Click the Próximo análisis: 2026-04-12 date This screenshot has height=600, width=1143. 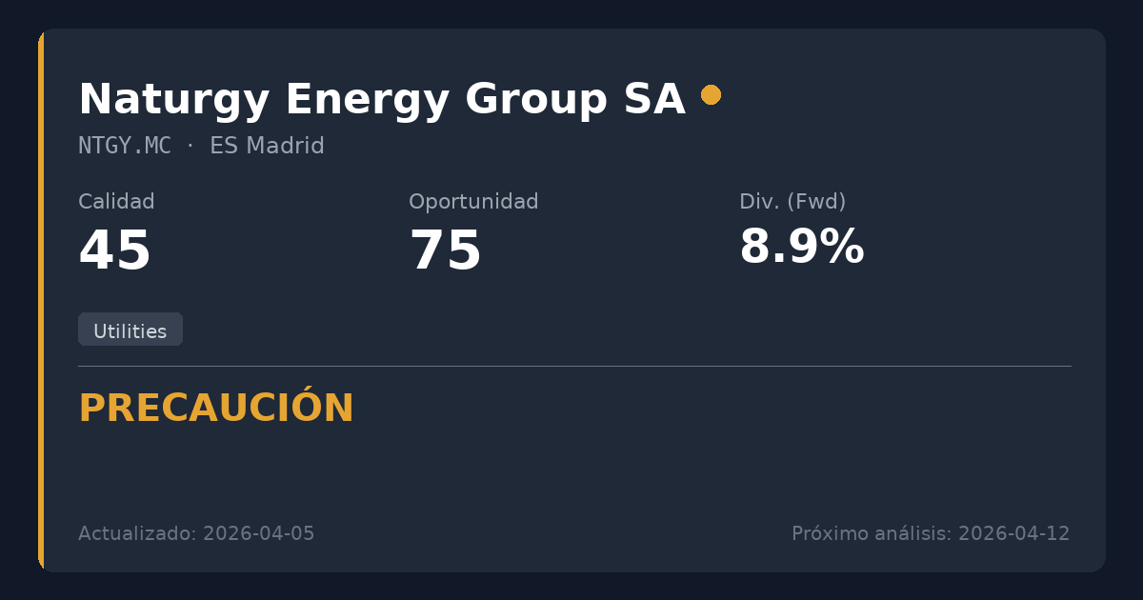pyautogui.click(x=931, y=533)
